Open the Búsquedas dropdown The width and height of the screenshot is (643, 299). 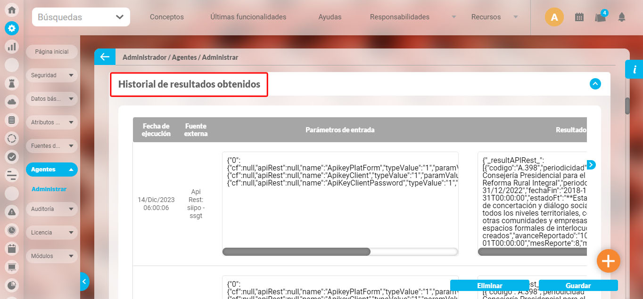point(81,17)
